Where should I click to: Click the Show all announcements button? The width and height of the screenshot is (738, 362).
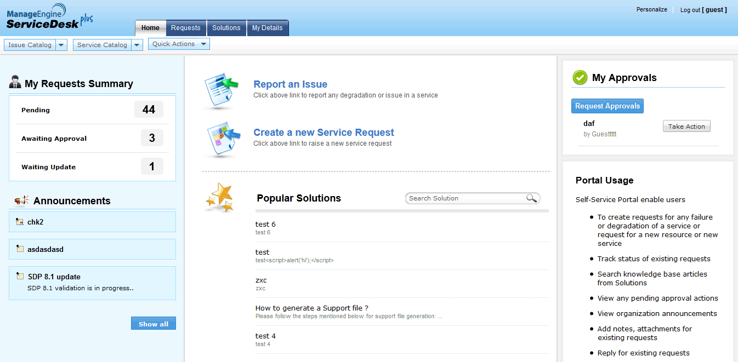coord(154,324)
